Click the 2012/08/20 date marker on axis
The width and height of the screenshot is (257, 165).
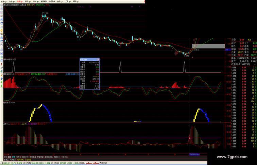194,154
